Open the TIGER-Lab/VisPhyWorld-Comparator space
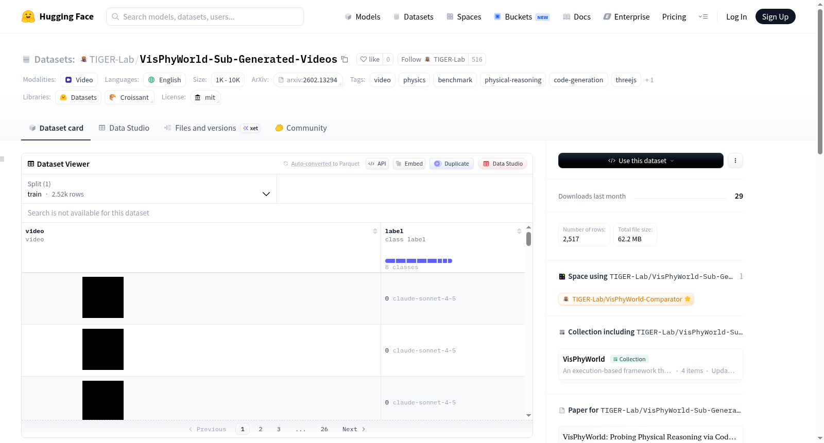Screen dimensions: 824x443 (x=626, y=299)
